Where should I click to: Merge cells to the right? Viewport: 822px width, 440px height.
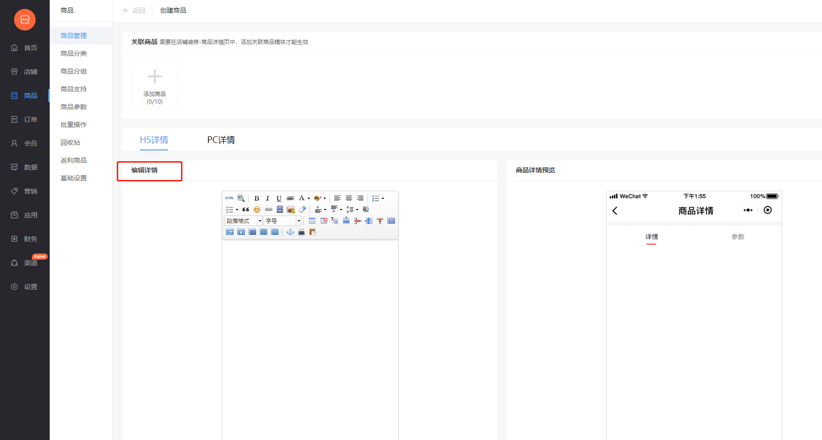tap(230, 232)
